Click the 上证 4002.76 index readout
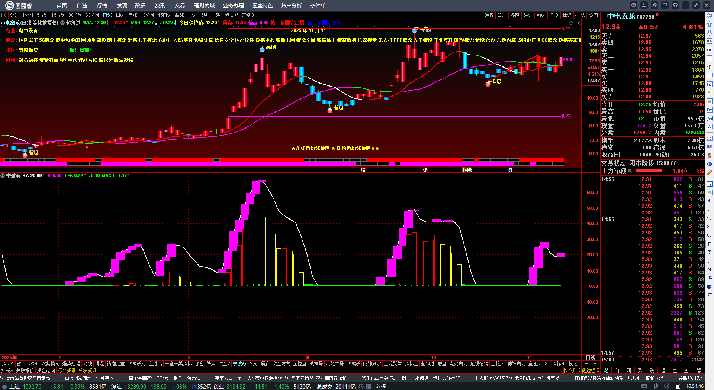714x390 pixels. 25,386
